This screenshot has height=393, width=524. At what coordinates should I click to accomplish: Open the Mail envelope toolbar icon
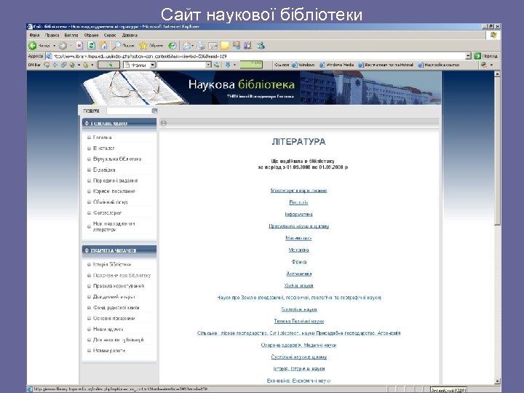click(x=187, y=45)
